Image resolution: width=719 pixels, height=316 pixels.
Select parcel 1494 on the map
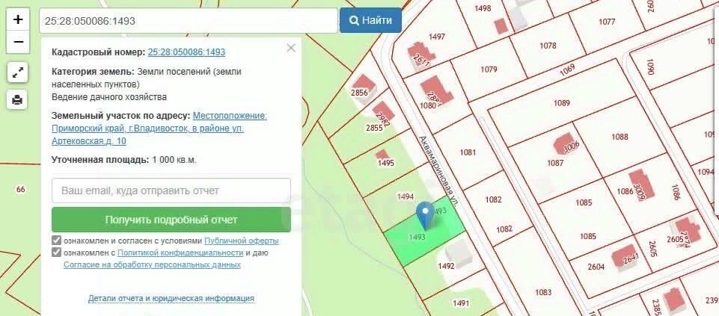pos(406,196)
